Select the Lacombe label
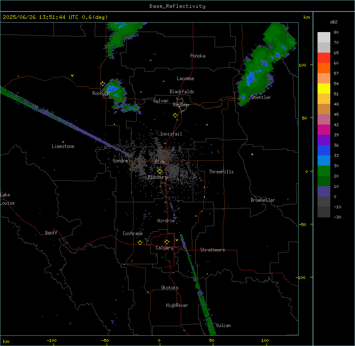The height and width of the screenshot is (346, 355). (x=185, y=78)
